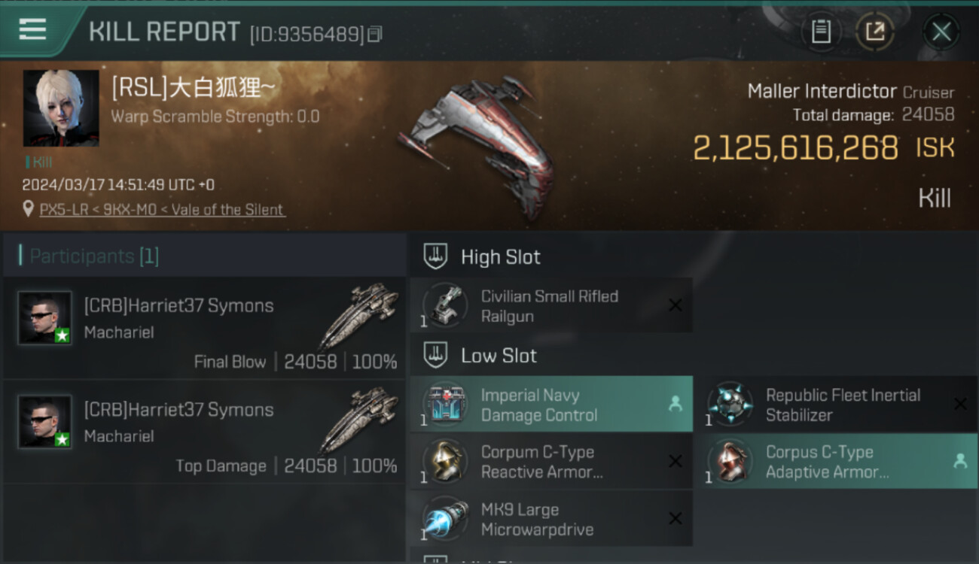Select the Final Blow participant portrait
The height and width of the screenshot is (564, 979).
click(x=45, y=318)
